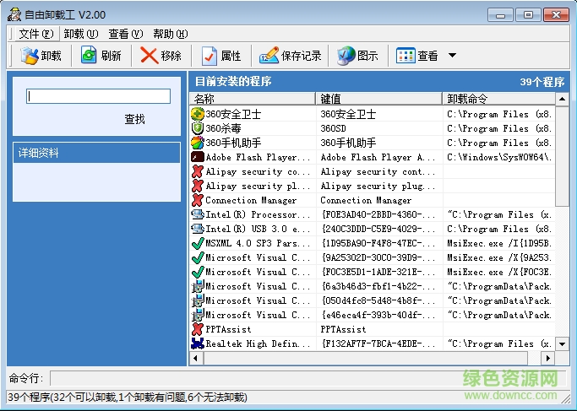Click the C:\Windows\SysWOW64\ uninstall command cell
The image size is (577, 411).
[499, 157]
